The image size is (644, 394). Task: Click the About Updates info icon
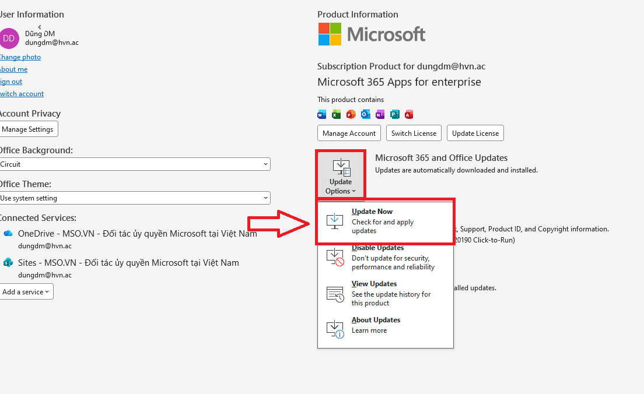pos(335,329)
